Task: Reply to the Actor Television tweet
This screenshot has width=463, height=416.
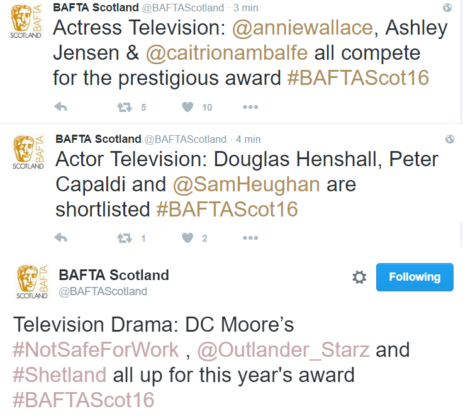Action: point(61,237)
